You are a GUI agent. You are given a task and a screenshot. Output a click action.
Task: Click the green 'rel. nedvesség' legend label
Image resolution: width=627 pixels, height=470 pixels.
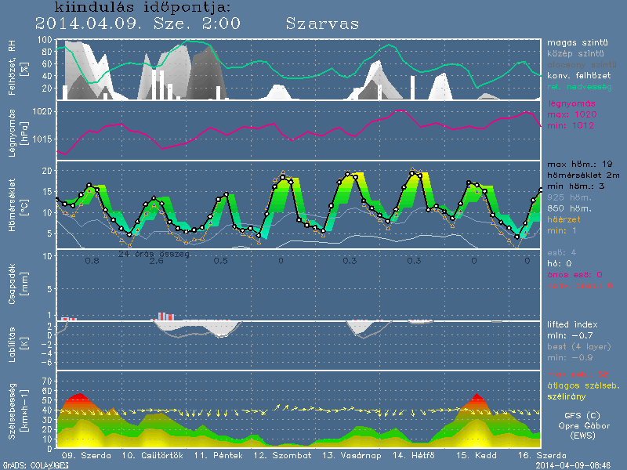[578, 86]
